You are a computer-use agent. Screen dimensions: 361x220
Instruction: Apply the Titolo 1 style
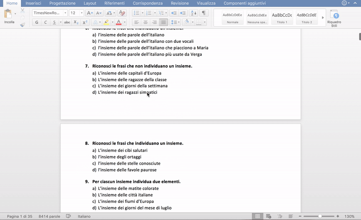(x=282, y=18)
